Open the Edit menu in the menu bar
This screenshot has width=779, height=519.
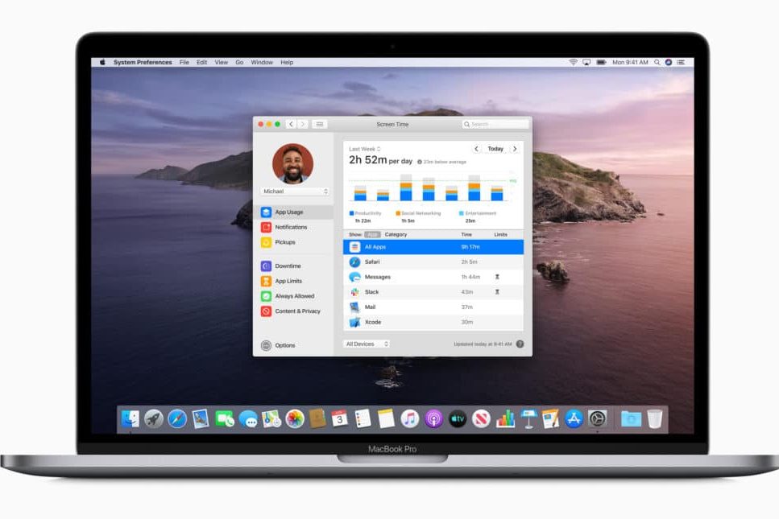[x=201, y=62]
